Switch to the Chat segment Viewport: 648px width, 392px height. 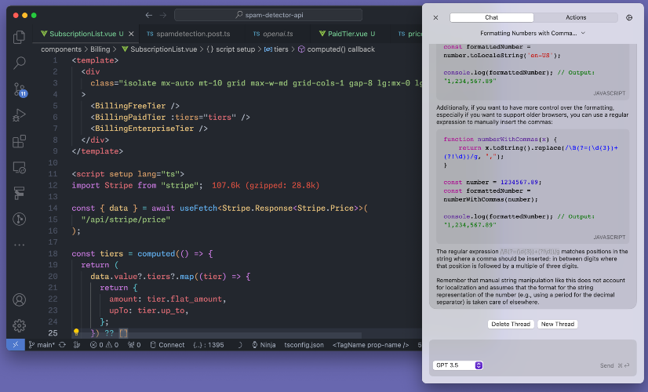(x=491, y=17)
